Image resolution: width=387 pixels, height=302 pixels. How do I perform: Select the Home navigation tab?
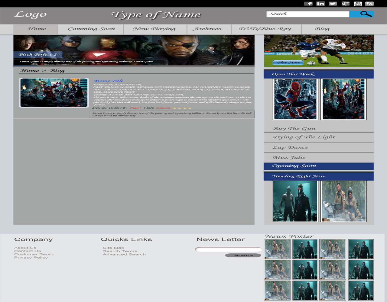point(35,29)
